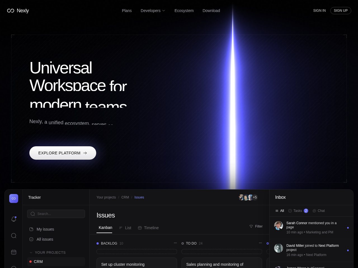Open To Do column options menu
Viewport: 358px width, 268px height.
coord(260,243)
